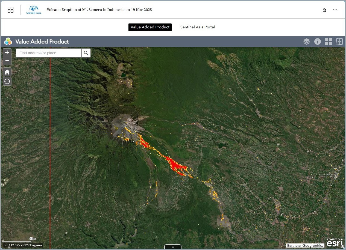Expand the bottom attribute table panel
This screenshot has width=346, height=250.
tap(173, 247)
